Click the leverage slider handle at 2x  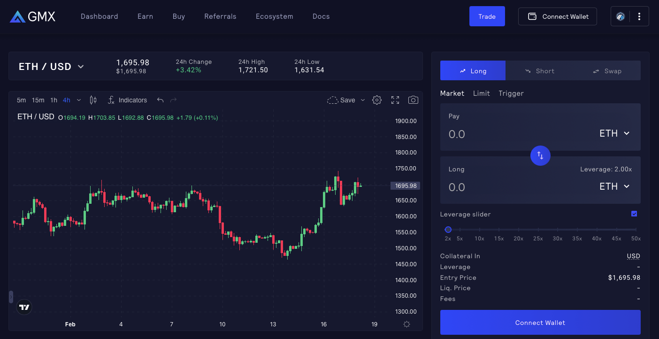pyautogui.click(x=448, y=230)
